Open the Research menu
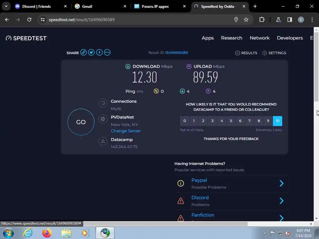 tap(232, 38)
